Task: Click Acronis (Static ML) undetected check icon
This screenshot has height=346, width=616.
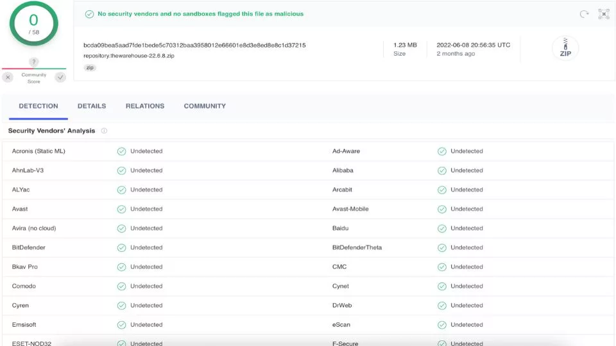Action: [121, 151]
